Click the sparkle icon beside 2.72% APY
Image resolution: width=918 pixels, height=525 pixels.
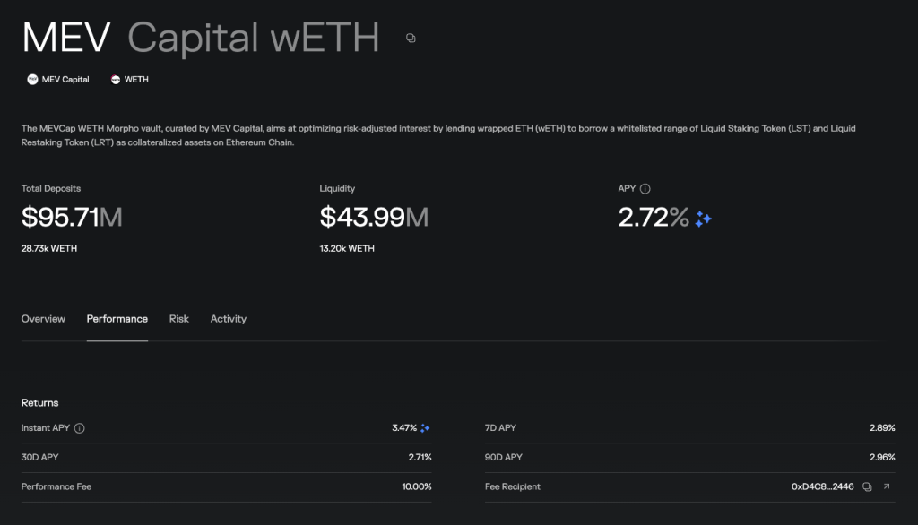click(x=704, y=219)
